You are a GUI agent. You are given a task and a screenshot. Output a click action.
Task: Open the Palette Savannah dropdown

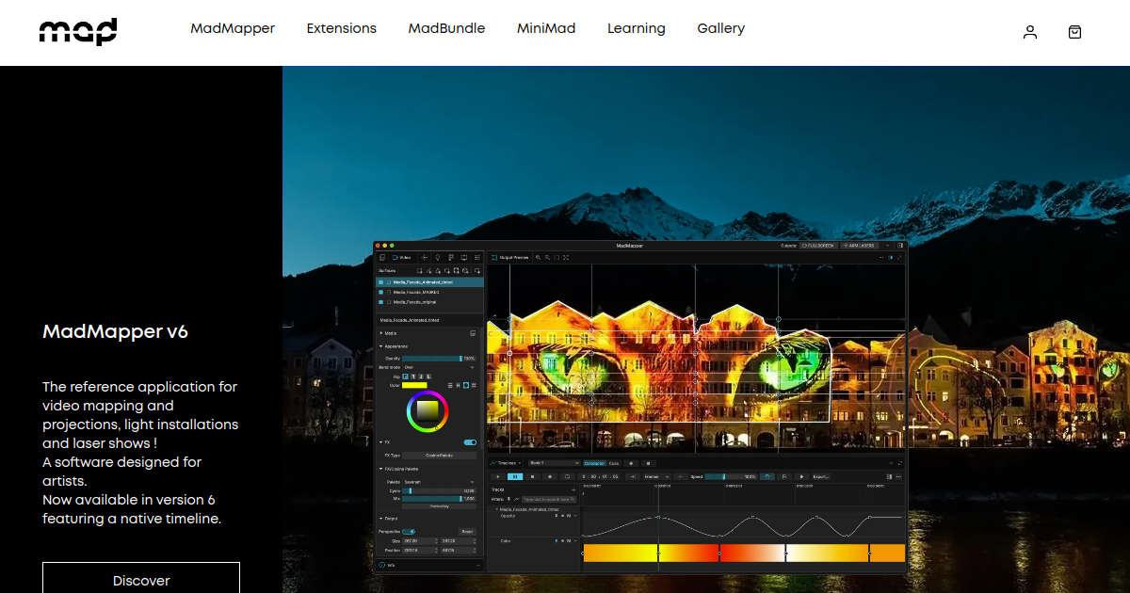[x=440, y=482]
